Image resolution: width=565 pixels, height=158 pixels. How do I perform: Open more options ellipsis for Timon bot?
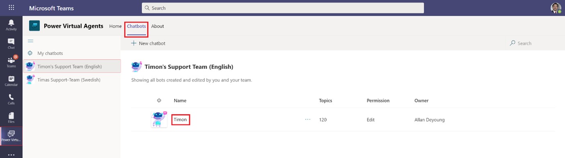pos(308,120)
